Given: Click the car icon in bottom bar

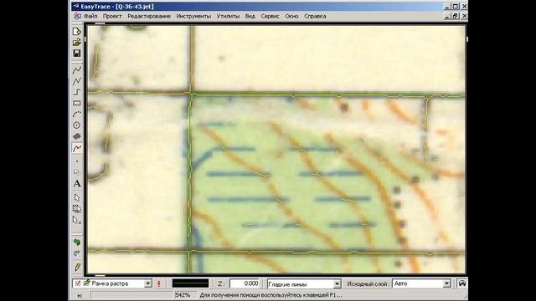Looking at the screenshot, I should point(461,283).
